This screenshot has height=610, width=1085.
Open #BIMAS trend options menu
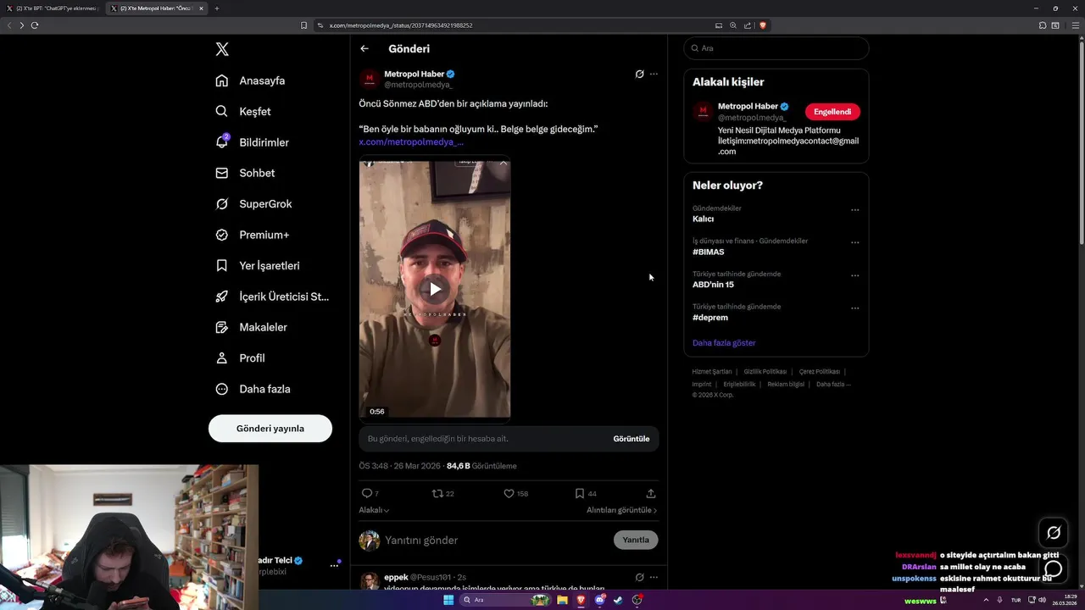[x=855, y=242]
